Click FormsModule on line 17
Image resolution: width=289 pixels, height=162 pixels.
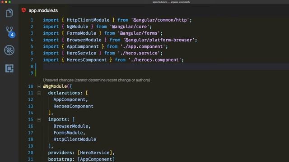(x=68, y=133)
